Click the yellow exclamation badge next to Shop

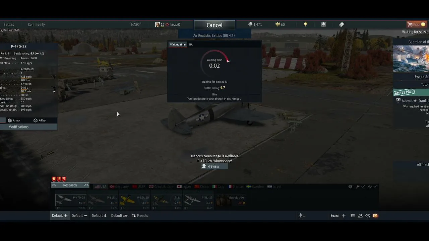[x=423, y=24]
